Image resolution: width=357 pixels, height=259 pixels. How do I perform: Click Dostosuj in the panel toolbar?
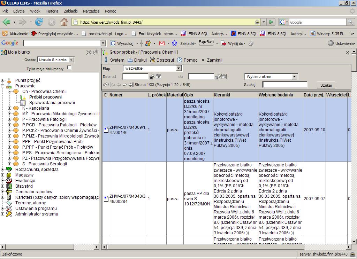[162, 60]
